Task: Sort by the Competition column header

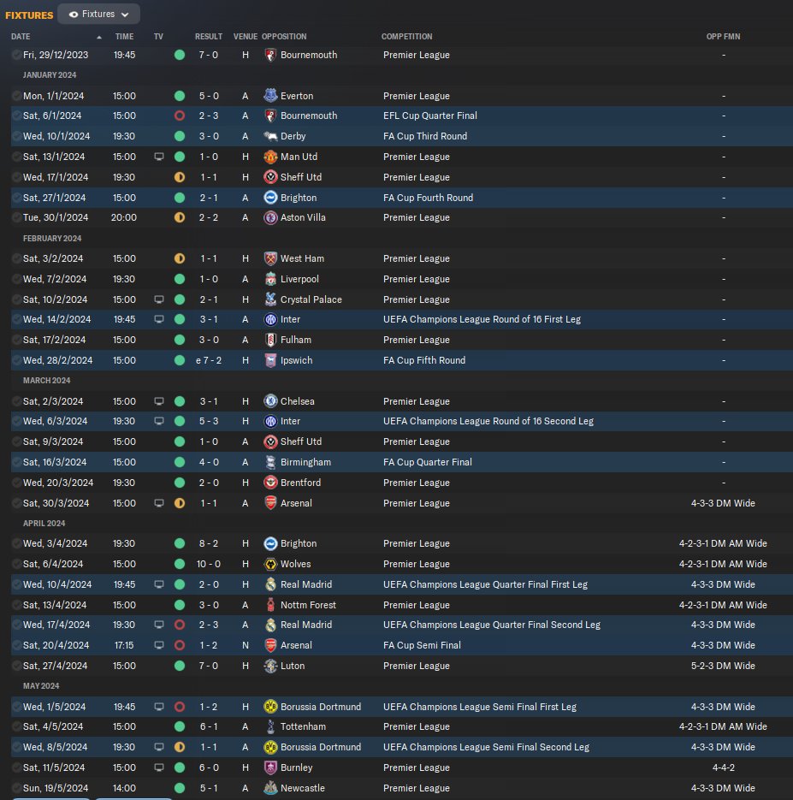Action: (406, 37)
